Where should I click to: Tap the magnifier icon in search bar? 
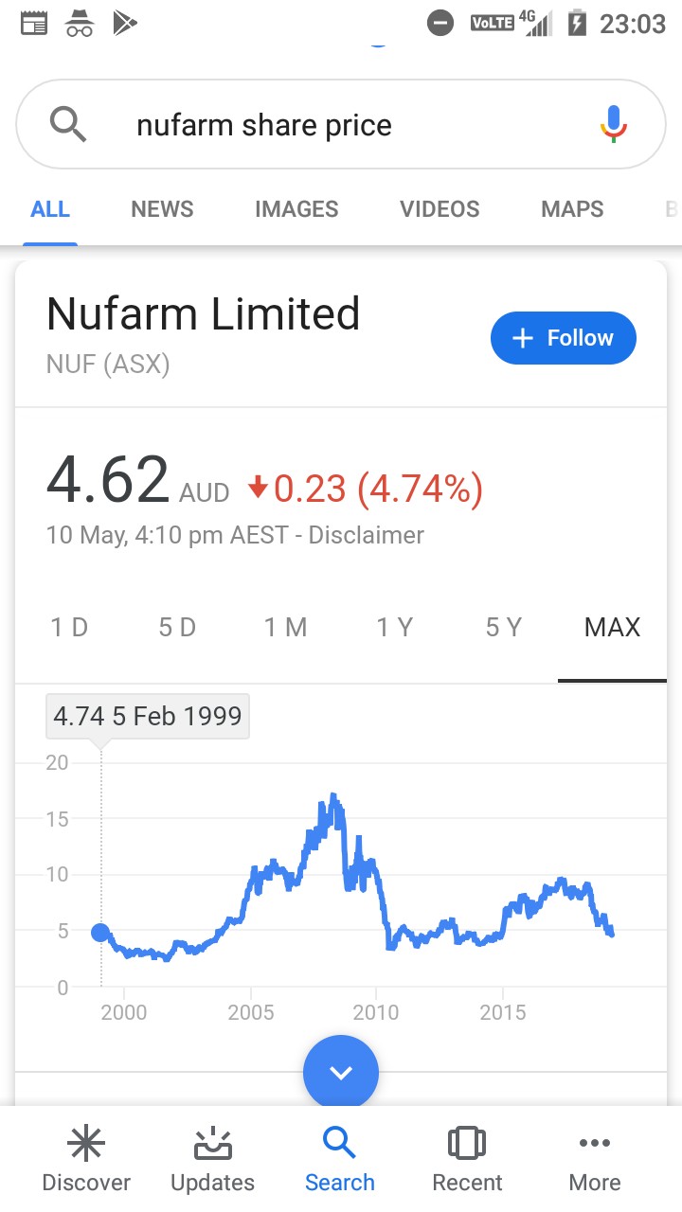point(68,124)
